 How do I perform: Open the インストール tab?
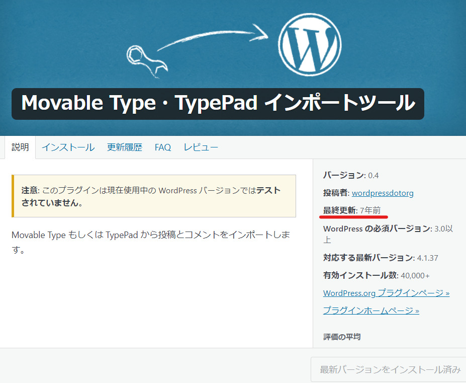[68, 147]
